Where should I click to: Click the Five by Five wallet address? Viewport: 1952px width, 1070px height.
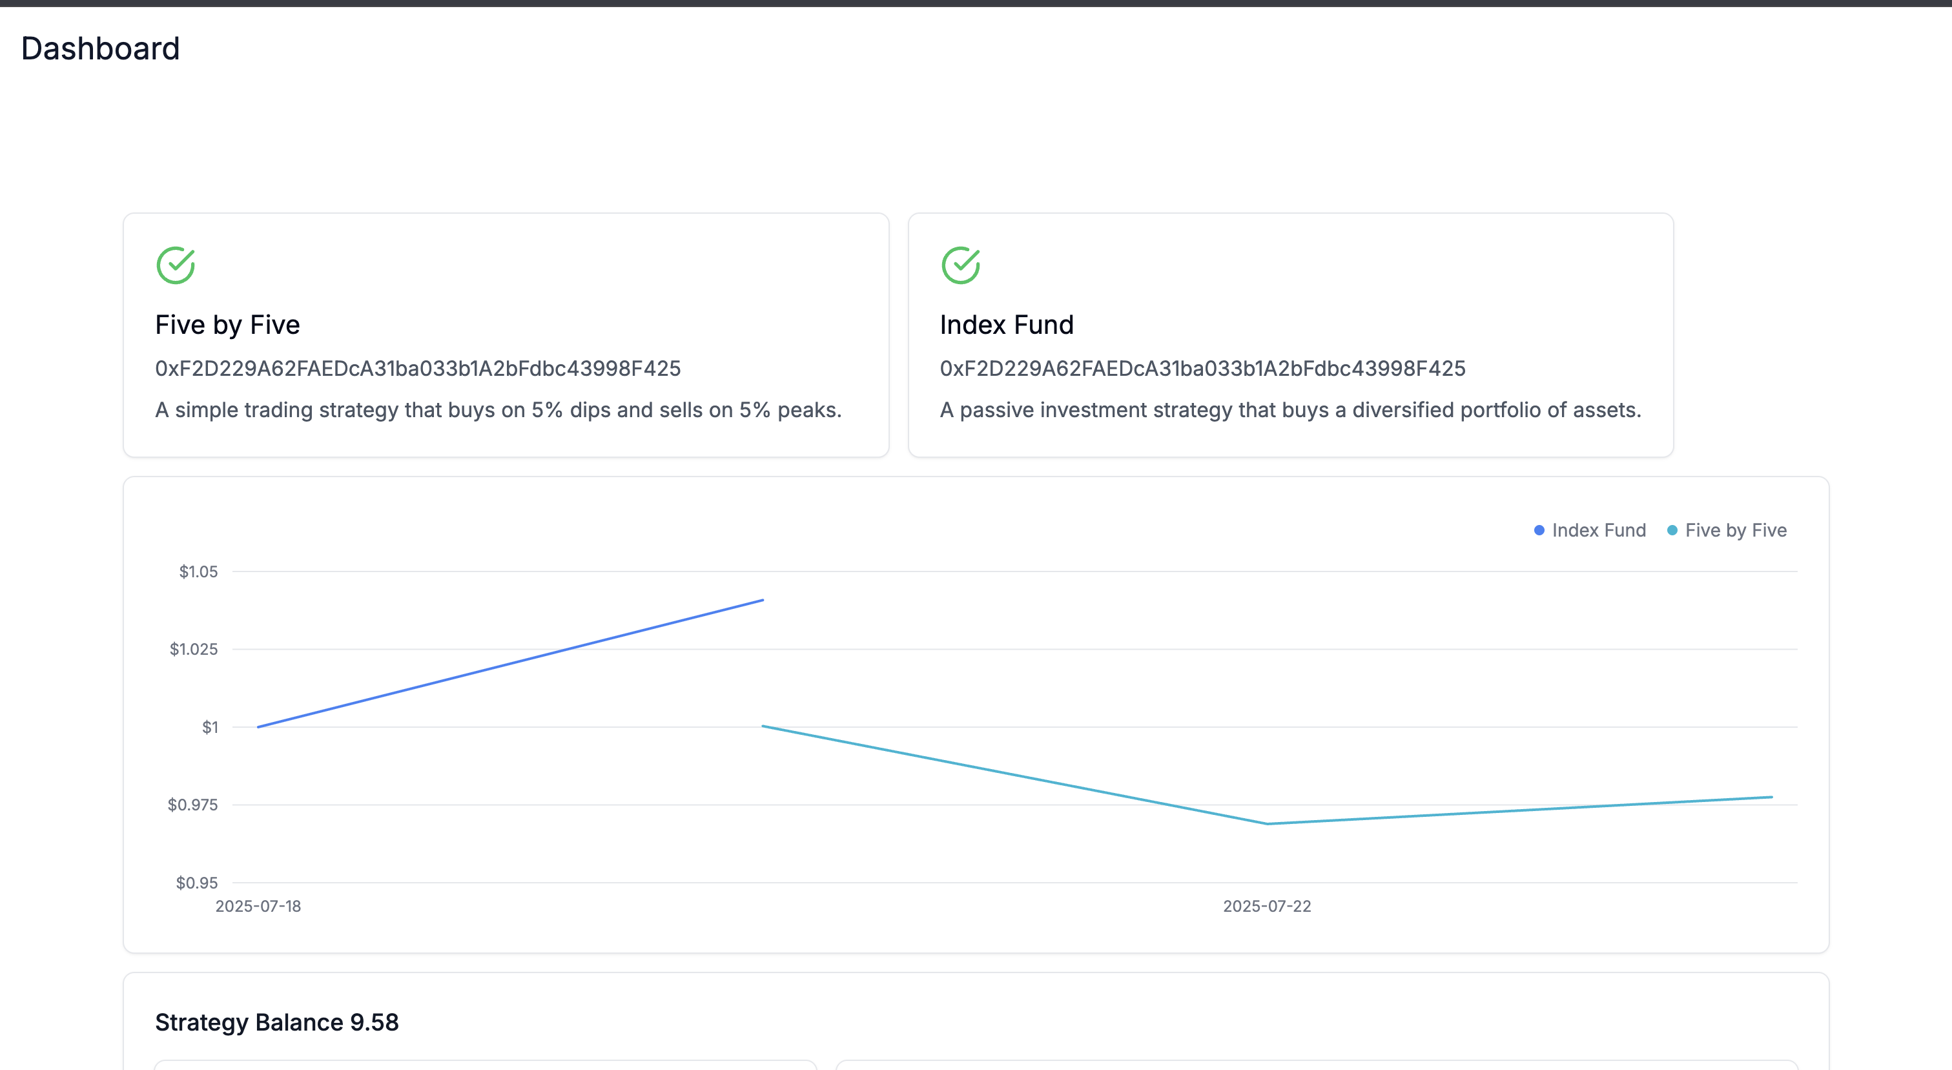click(x=418, y=368)
